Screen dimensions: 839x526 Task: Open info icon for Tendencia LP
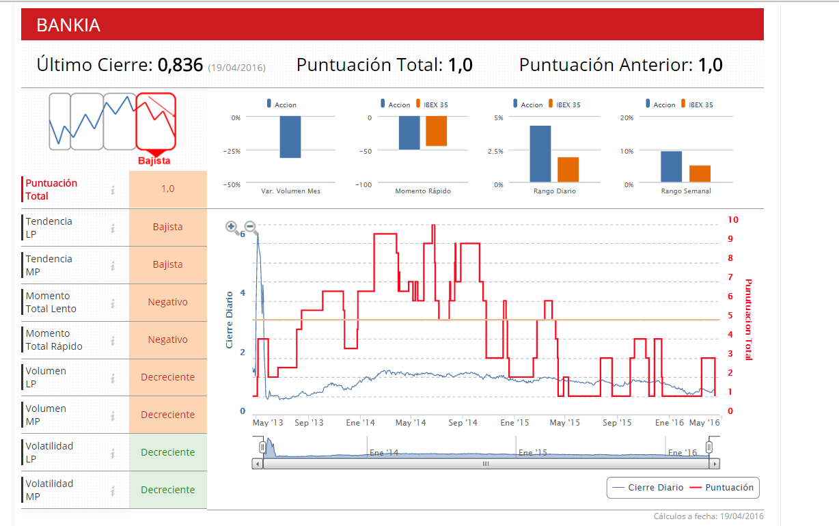pyautogui.click(x=113, y=228)
